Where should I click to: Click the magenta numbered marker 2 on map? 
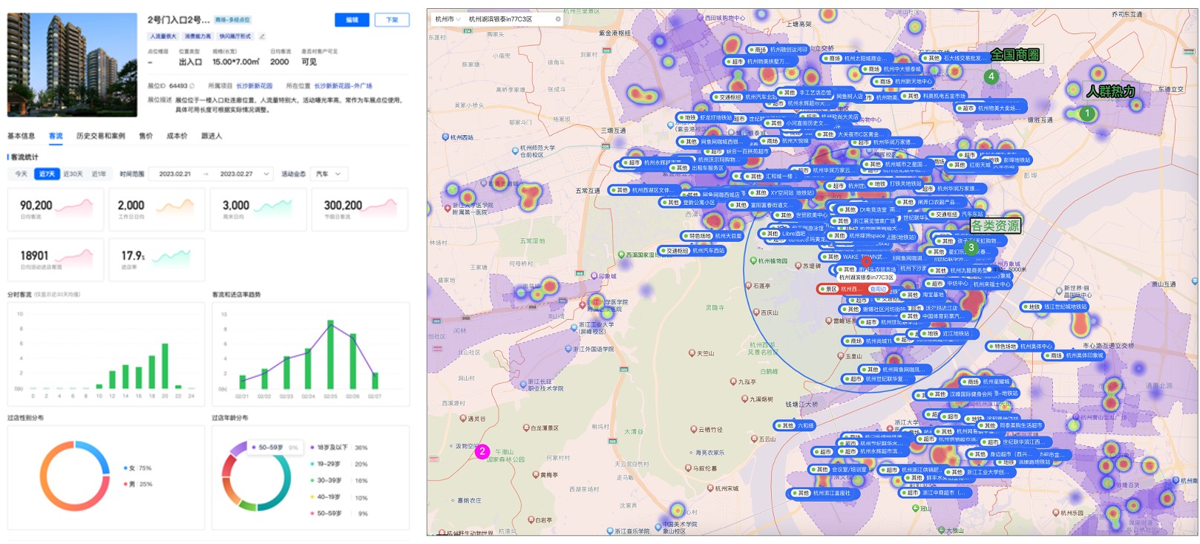pyautogui.click(x=482, y=451)
